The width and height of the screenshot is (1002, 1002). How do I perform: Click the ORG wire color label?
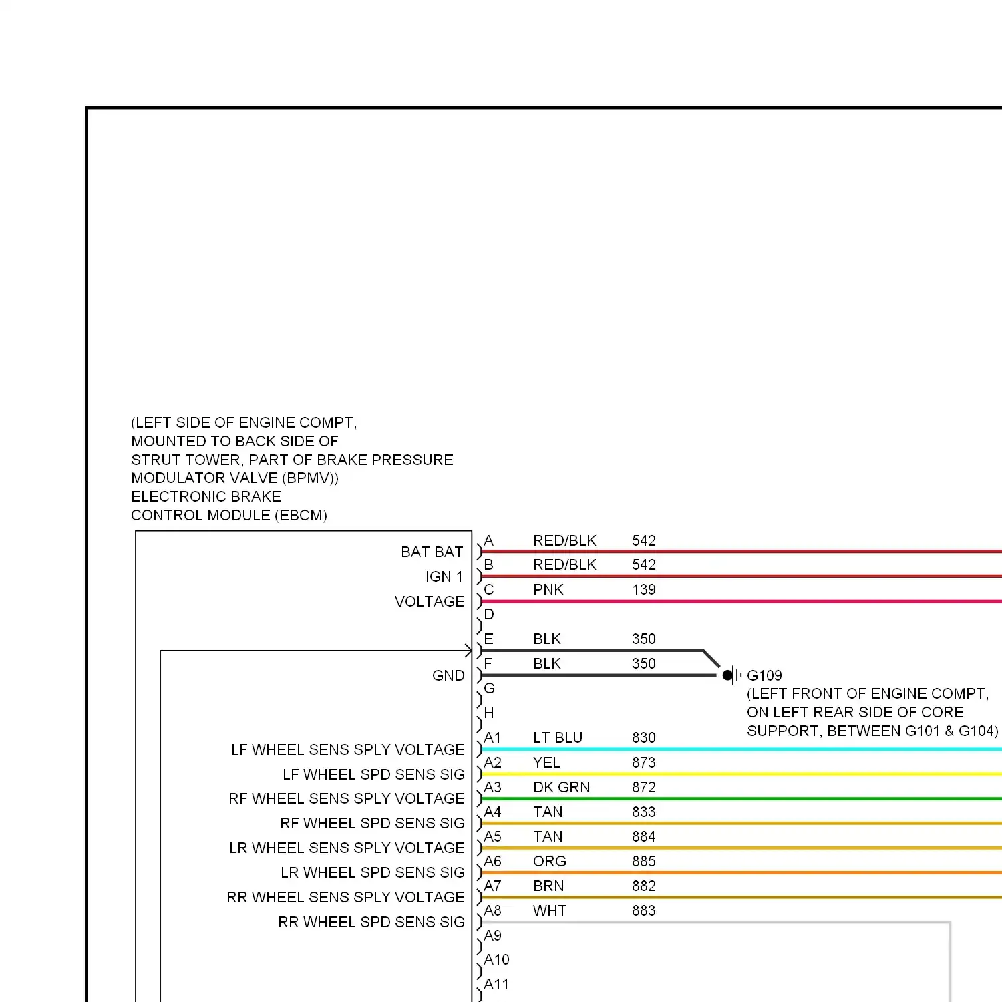pos(550,861)
